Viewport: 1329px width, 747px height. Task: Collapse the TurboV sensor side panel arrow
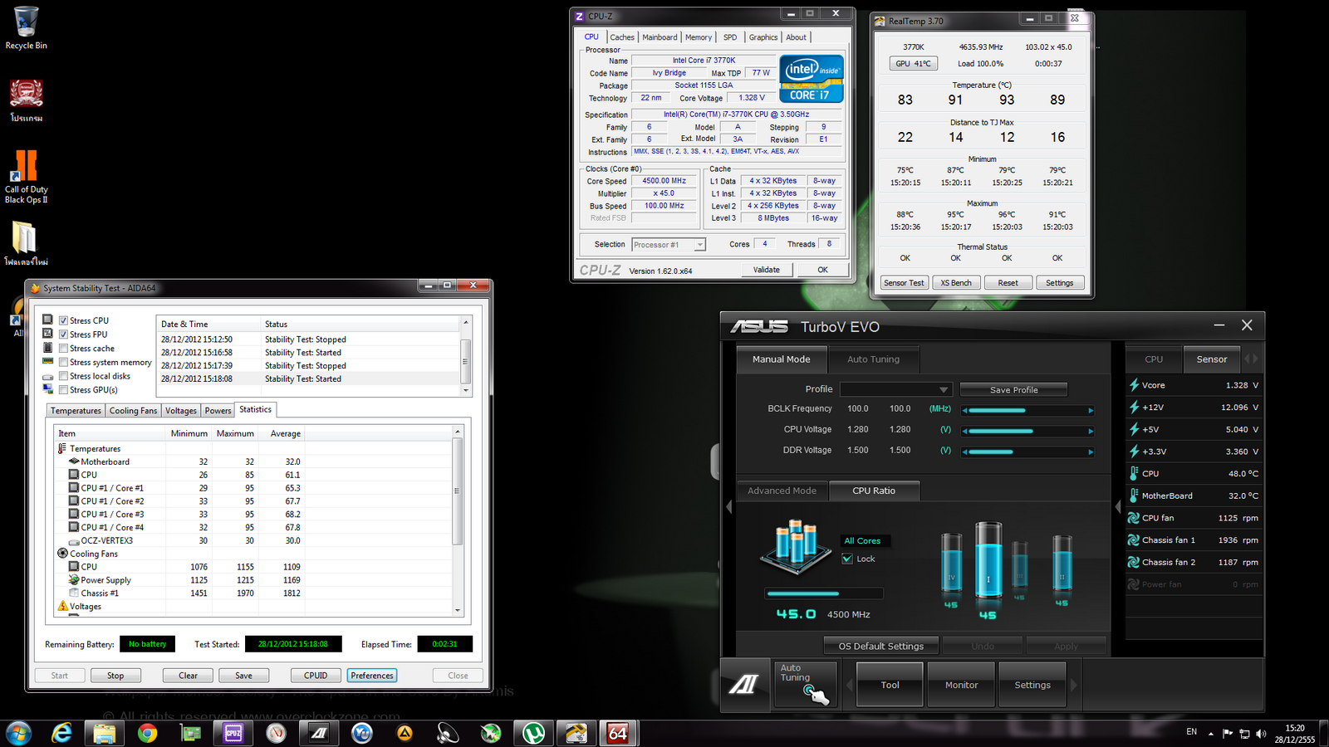[x=1118, y=506]
